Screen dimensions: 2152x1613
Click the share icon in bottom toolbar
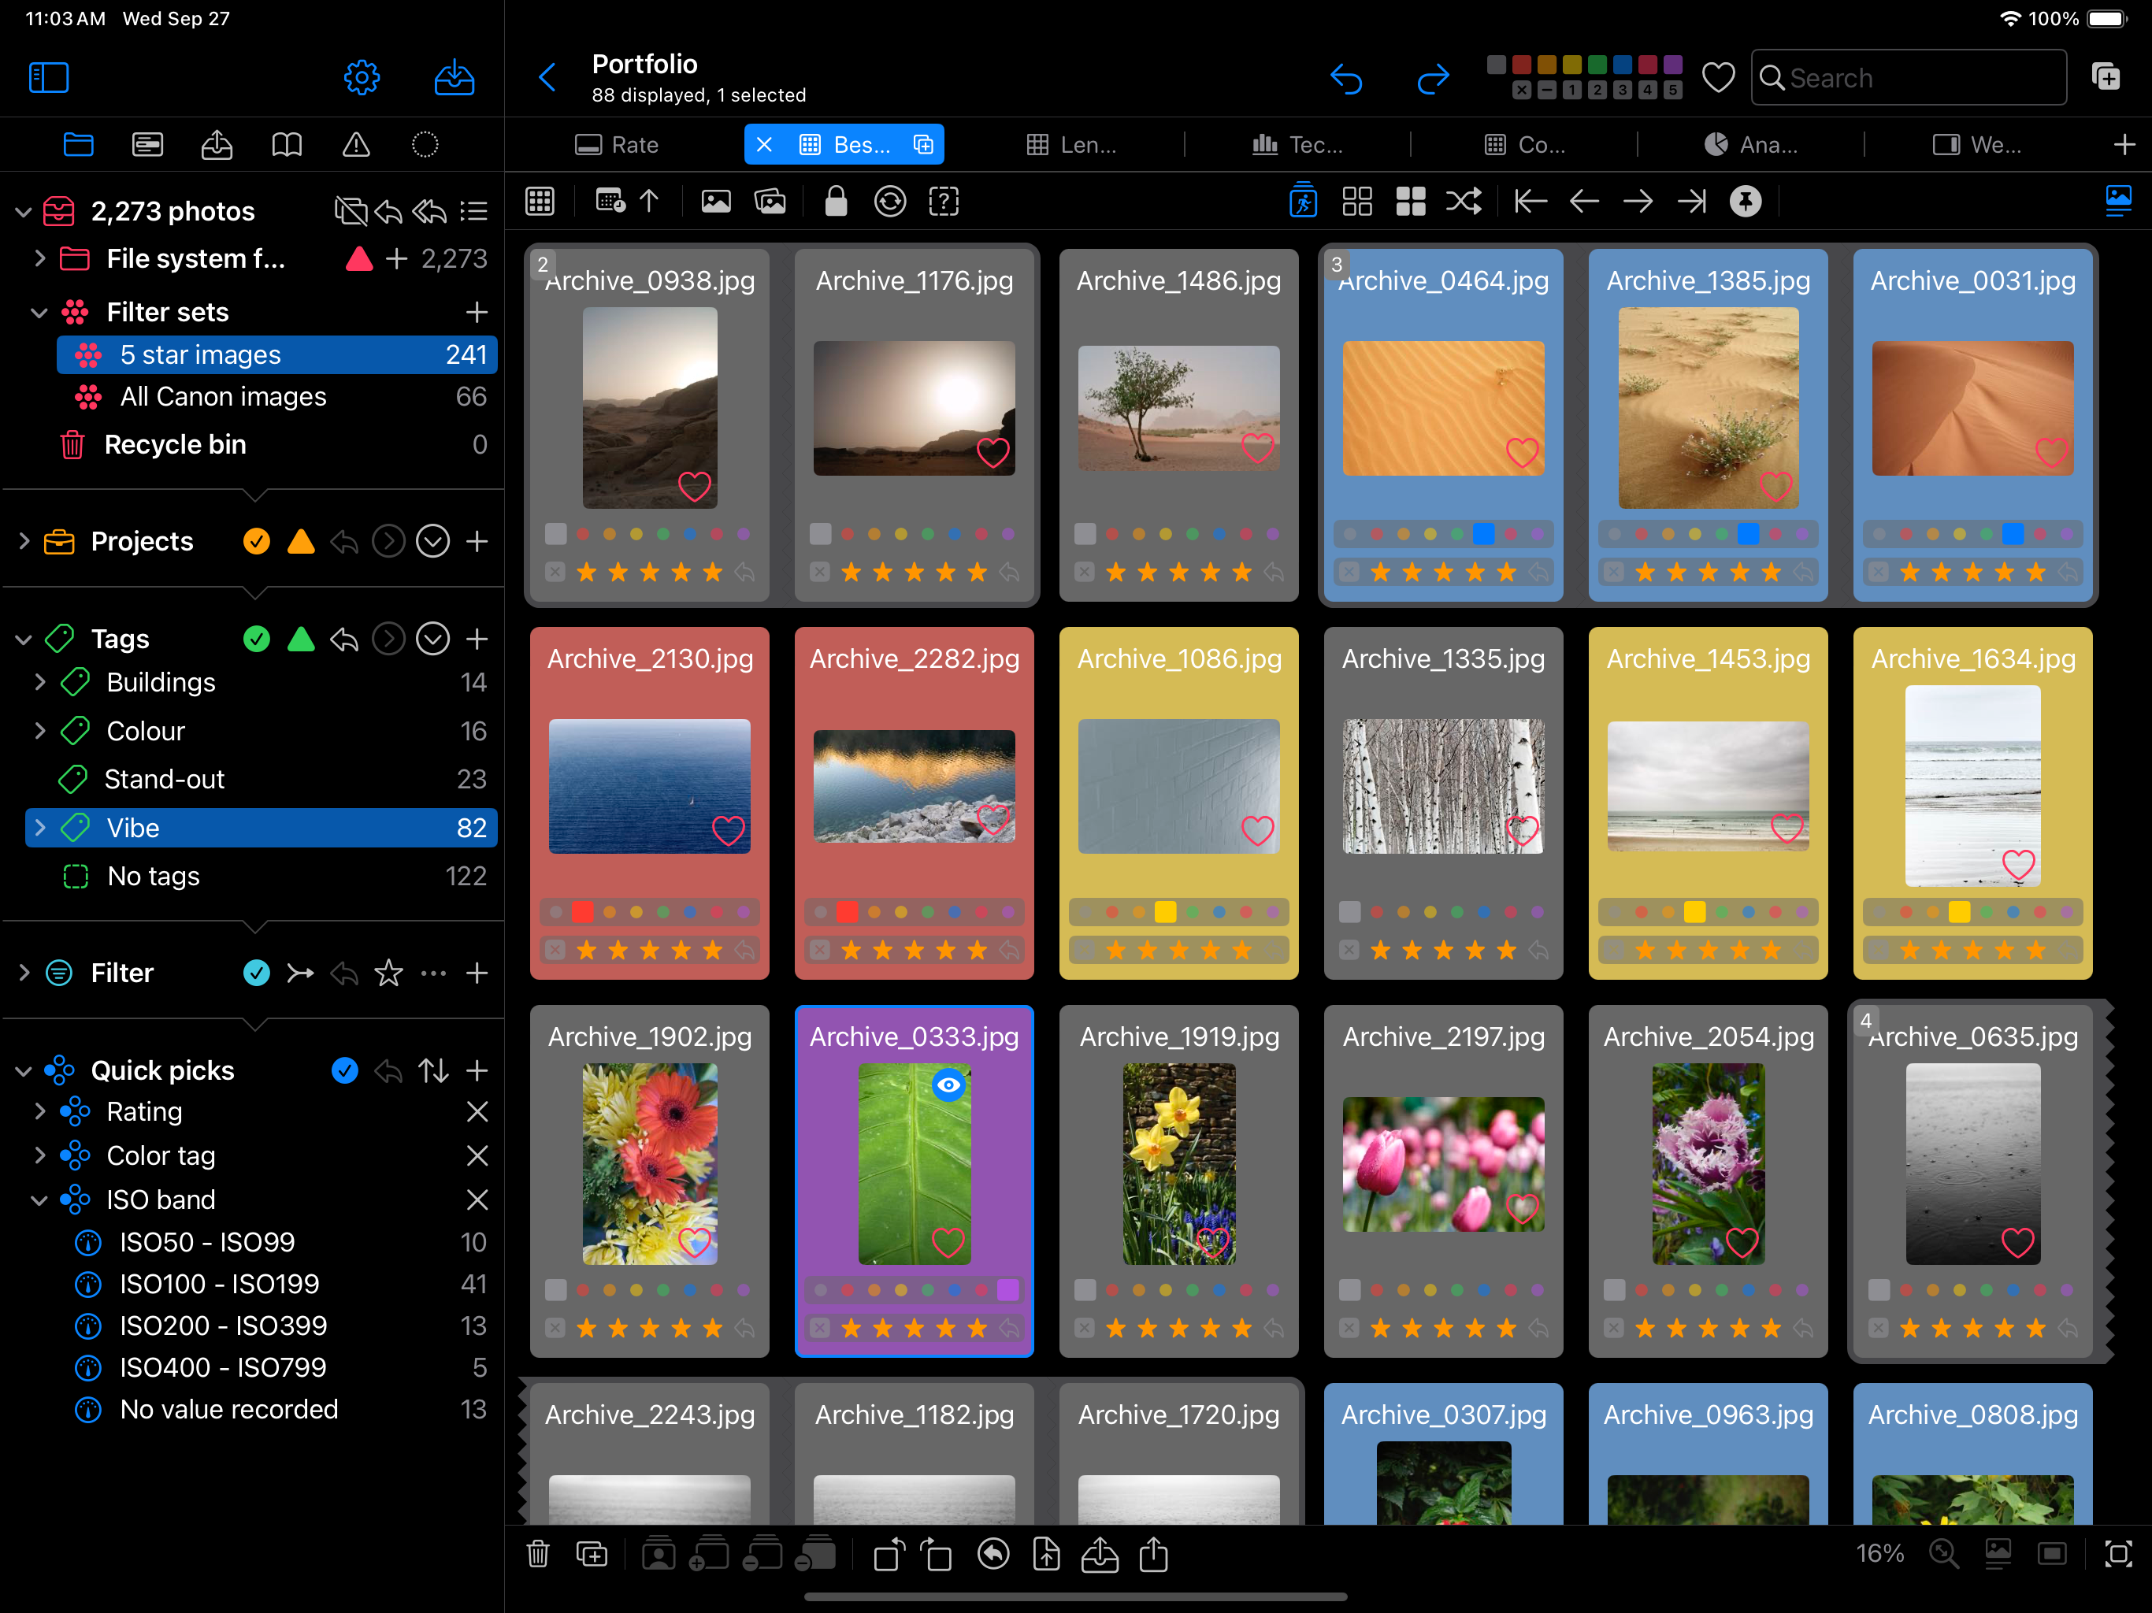1154,1554
